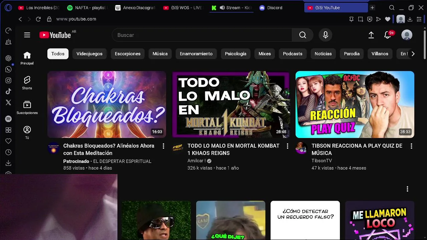The height and width of the screenshot is (240, 427).
Task: Select the 'Todos' filter chip
Action: [x=58, y=54]
